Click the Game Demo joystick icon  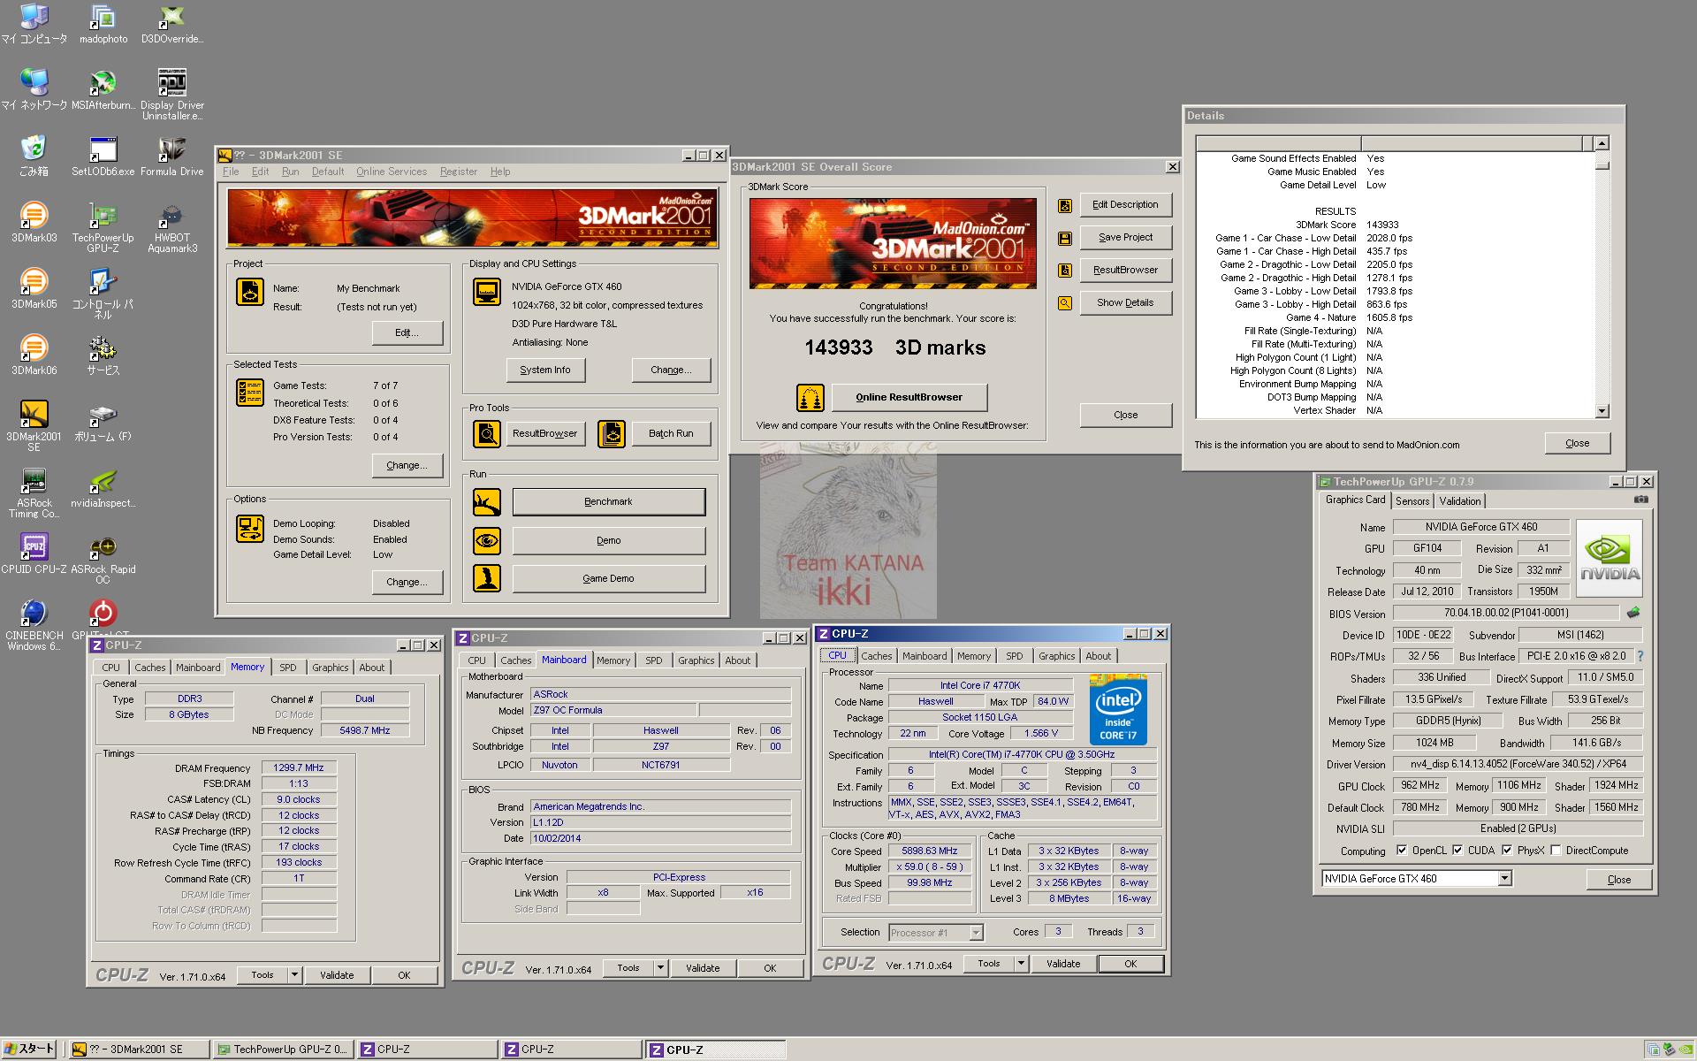[487, 578]
